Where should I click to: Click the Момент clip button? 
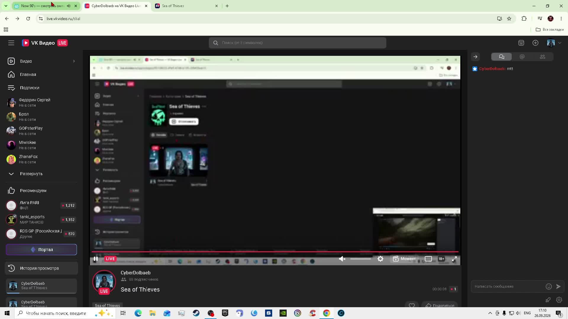click(404, 259)
